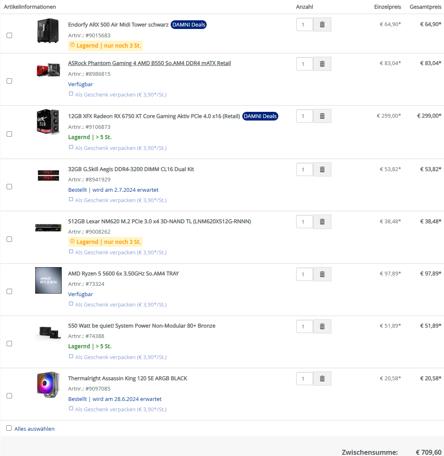Viewport: 444px width, 456px height.
Task: Enable gift wrapping for Lexar NM620 SSD
Action: (71, 251)
